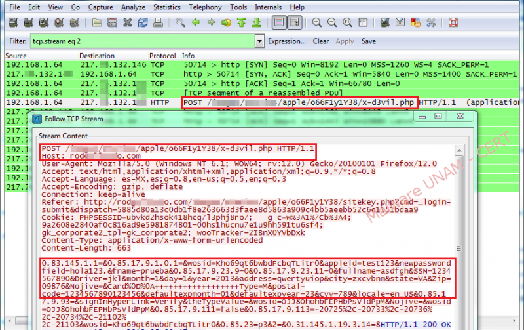This screenshot has width=524, height=330.
Task: Select the HTTP POST x-d3vil.php packet row
Action: click(x=262, y=103)
